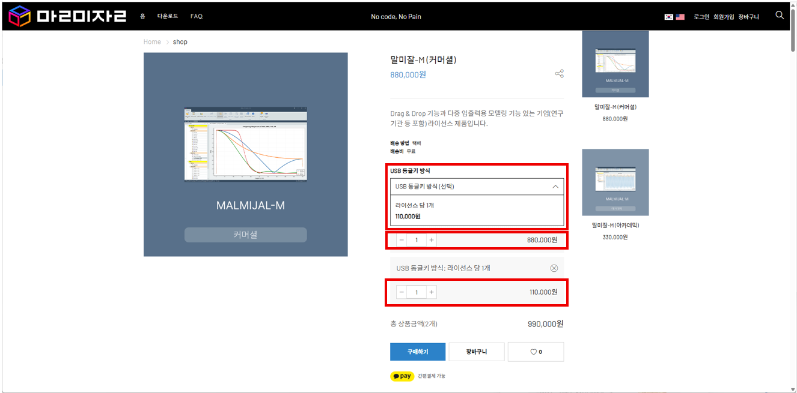Open 말미잘-M(아카데믹) sidebar thumbnail
Image resolution: width=797 pixels, height=393 pixels.
coord(615,182)
